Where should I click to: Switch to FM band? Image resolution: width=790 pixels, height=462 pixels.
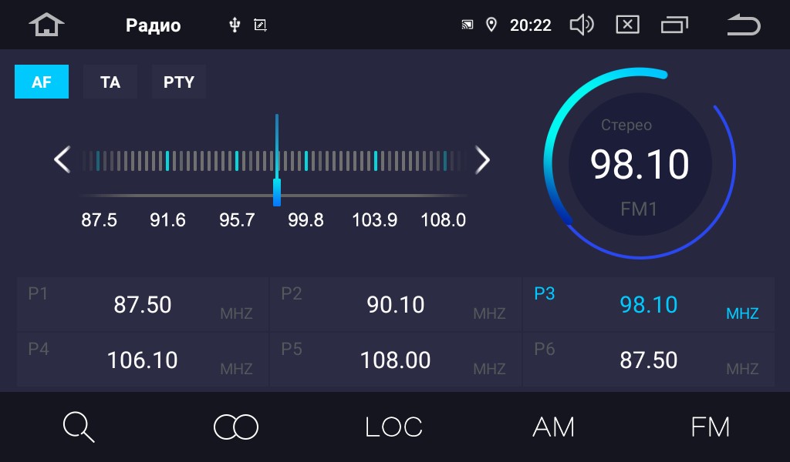click(x=710, y=427)
